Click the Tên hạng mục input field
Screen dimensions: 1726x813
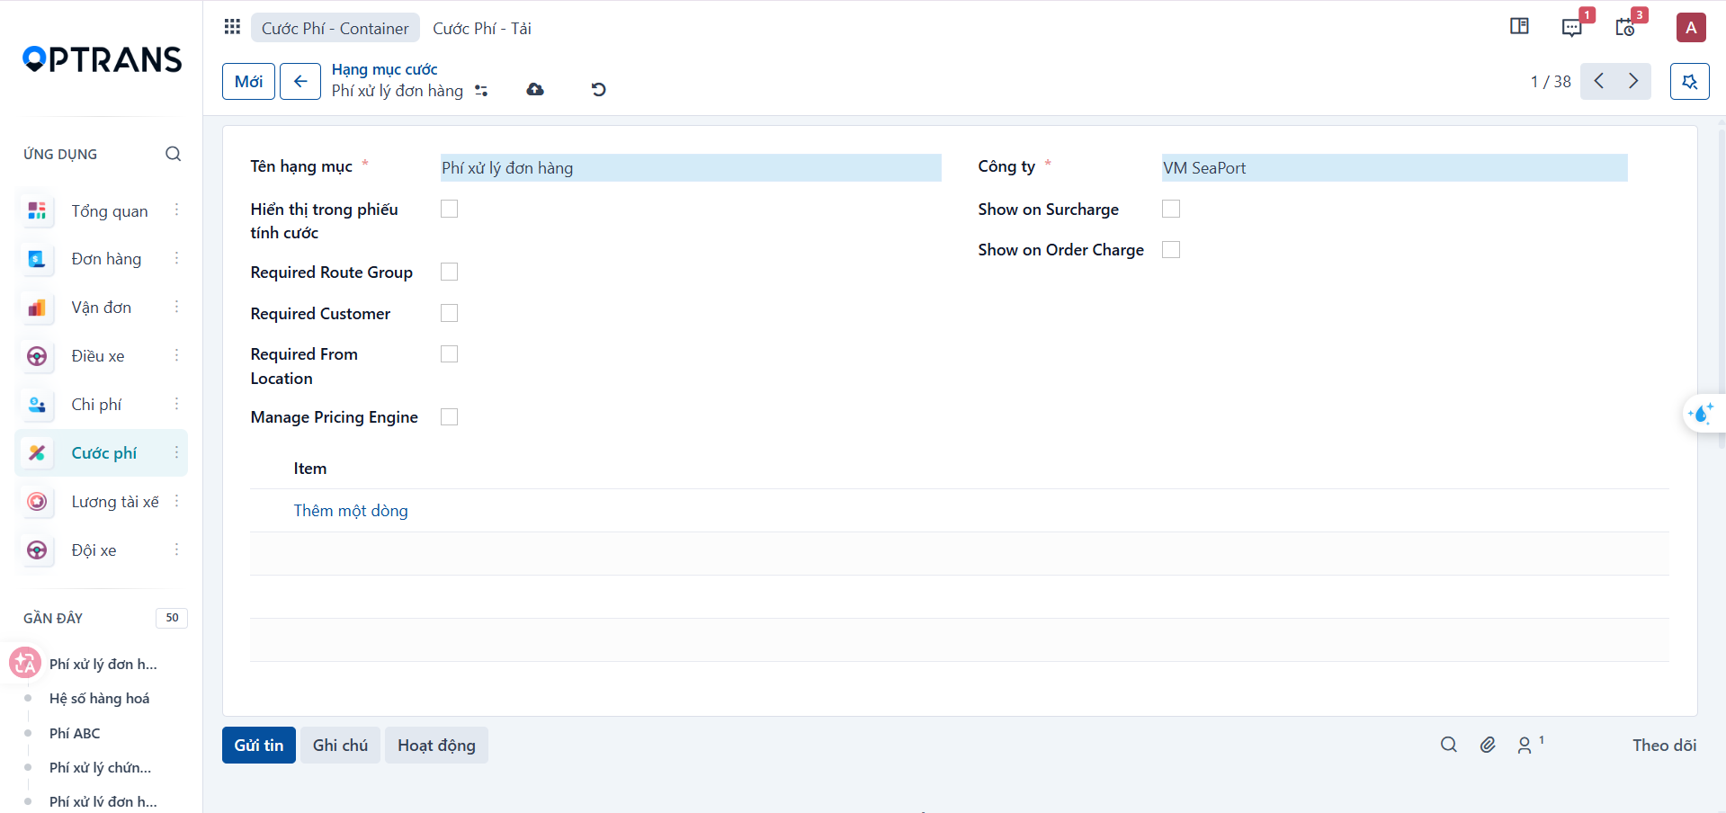[x=691, y=168]
